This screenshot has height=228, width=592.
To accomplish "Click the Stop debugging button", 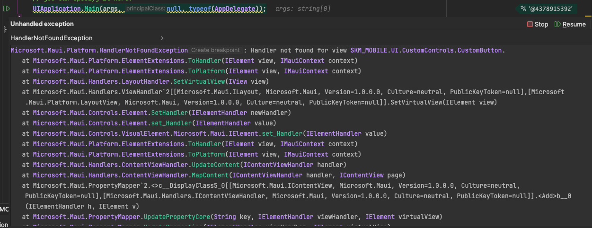I will [538, 24].
